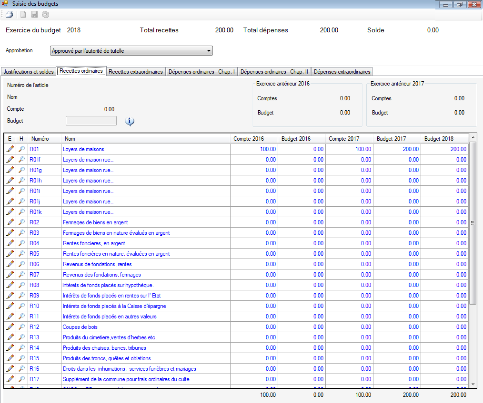The height and width of the screenshot is (403, 483).
Task: Open history magnifier for row R01h
Action: tap(21, 181)
